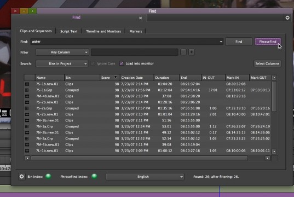Click the vertical scrollbar thumb in results
The width and height of the screenshot is (294, 197).
click(x=274, y=96)
